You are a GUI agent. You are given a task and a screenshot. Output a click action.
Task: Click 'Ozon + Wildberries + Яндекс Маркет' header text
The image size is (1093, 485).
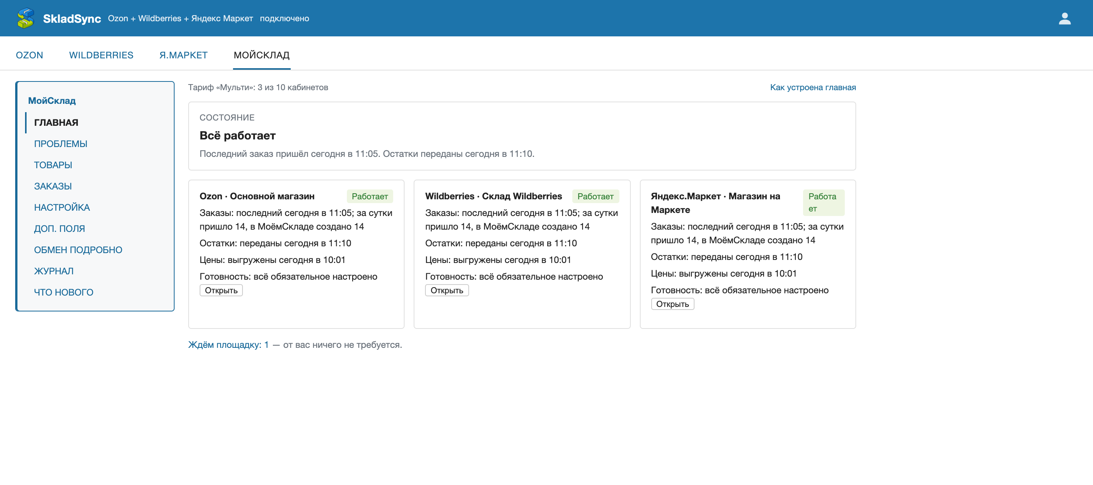coord(180,18)
